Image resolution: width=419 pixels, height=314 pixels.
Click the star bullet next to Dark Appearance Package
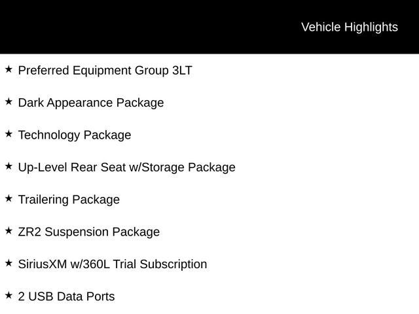[9, 101]
